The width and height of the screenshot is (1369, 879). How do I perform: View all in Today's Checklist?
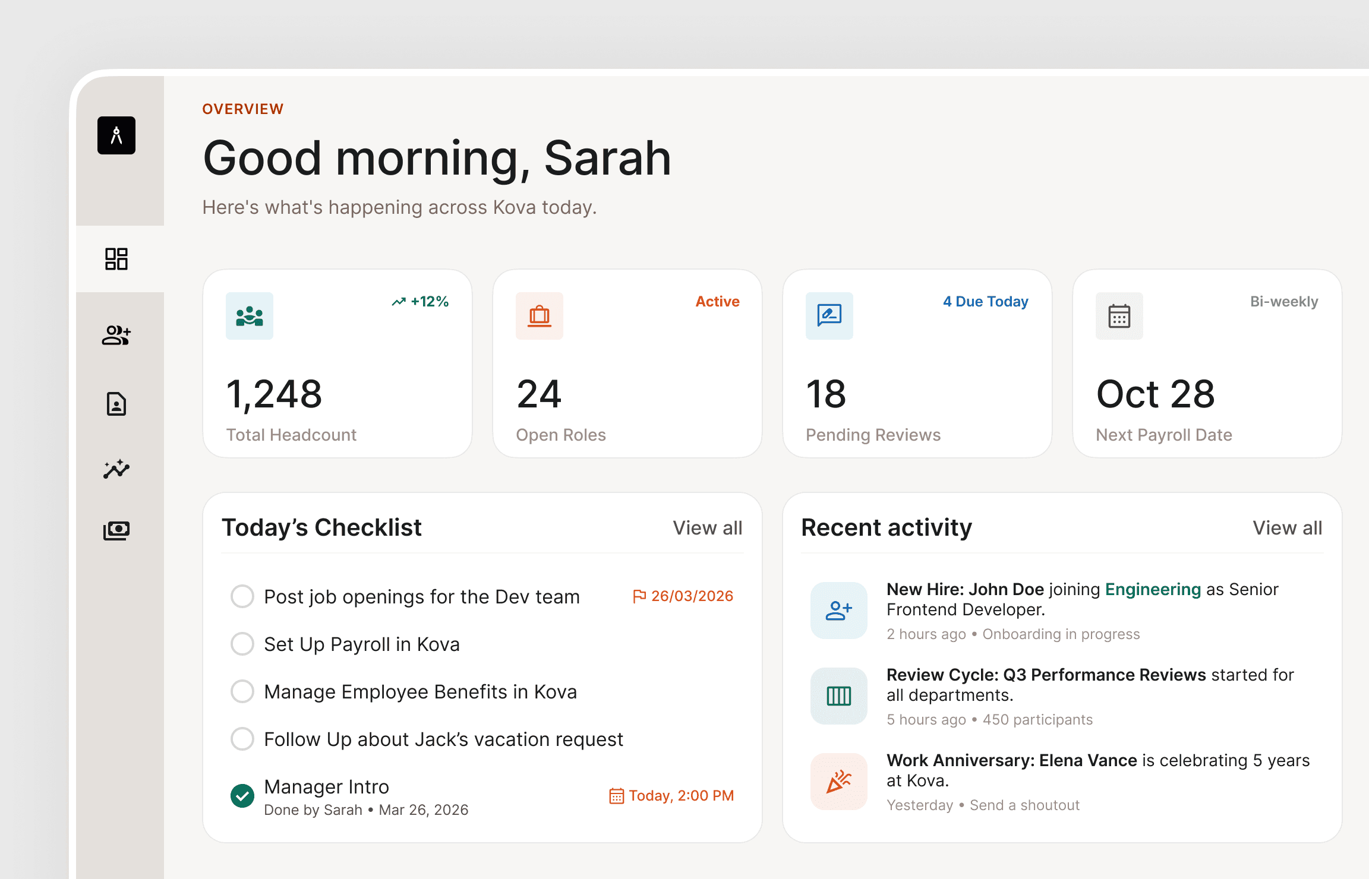click(707, 528)
